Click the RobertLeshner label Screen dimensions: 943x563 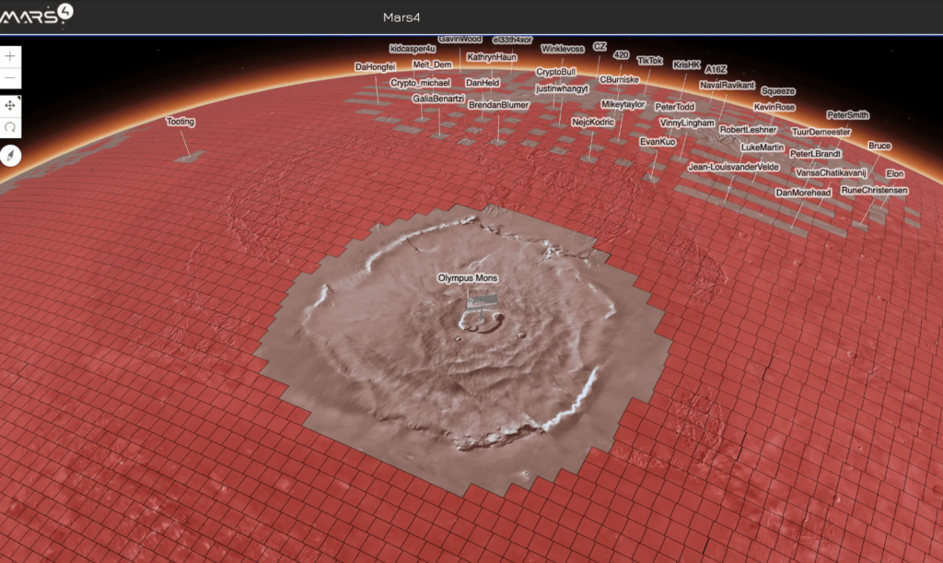tap(748, 129)
